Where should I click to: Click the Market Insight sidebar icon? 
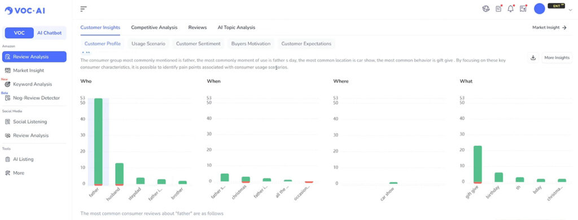tap(8, 71)
